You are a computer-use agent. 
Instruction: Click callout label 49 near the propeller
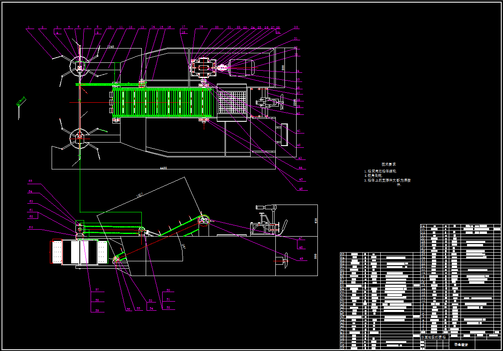point(301,259)
